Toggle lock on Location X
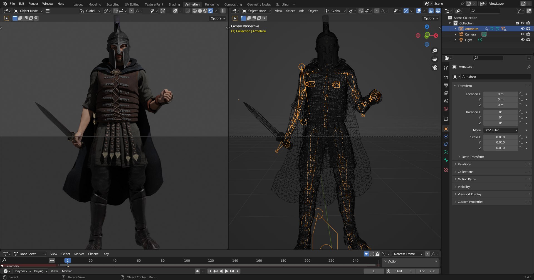534x280 pixels. pyautogui.click(x=521, y=94)
